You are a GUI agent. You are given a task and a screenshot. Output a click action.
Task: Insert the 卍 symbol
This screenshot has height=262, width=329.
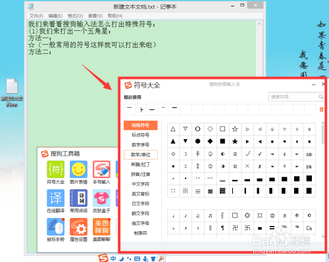(235, 228)
